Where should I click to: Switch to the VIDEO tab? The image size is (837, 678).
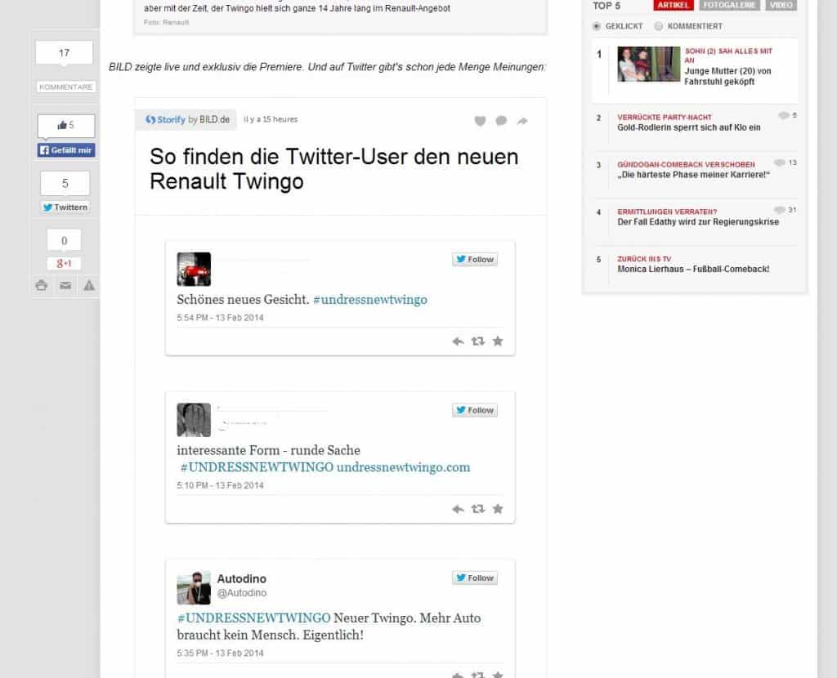pyautogui.click(x=781, y=5)
